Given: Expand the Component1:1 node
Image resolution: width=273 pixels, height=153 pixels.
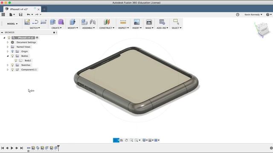Looking at the screenshot, I should (x=8, y=69).
